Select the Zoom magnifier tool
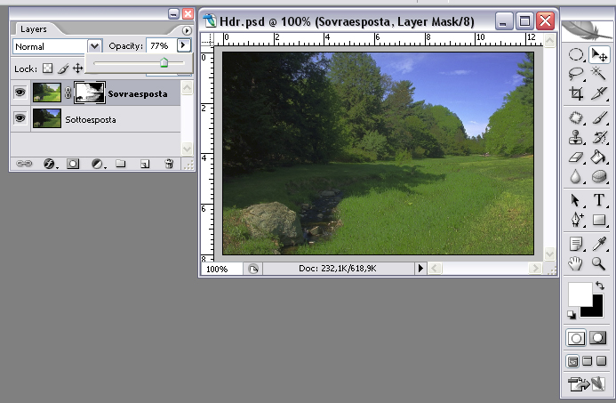This screenshot has width=616, height=403. [599, 263]
